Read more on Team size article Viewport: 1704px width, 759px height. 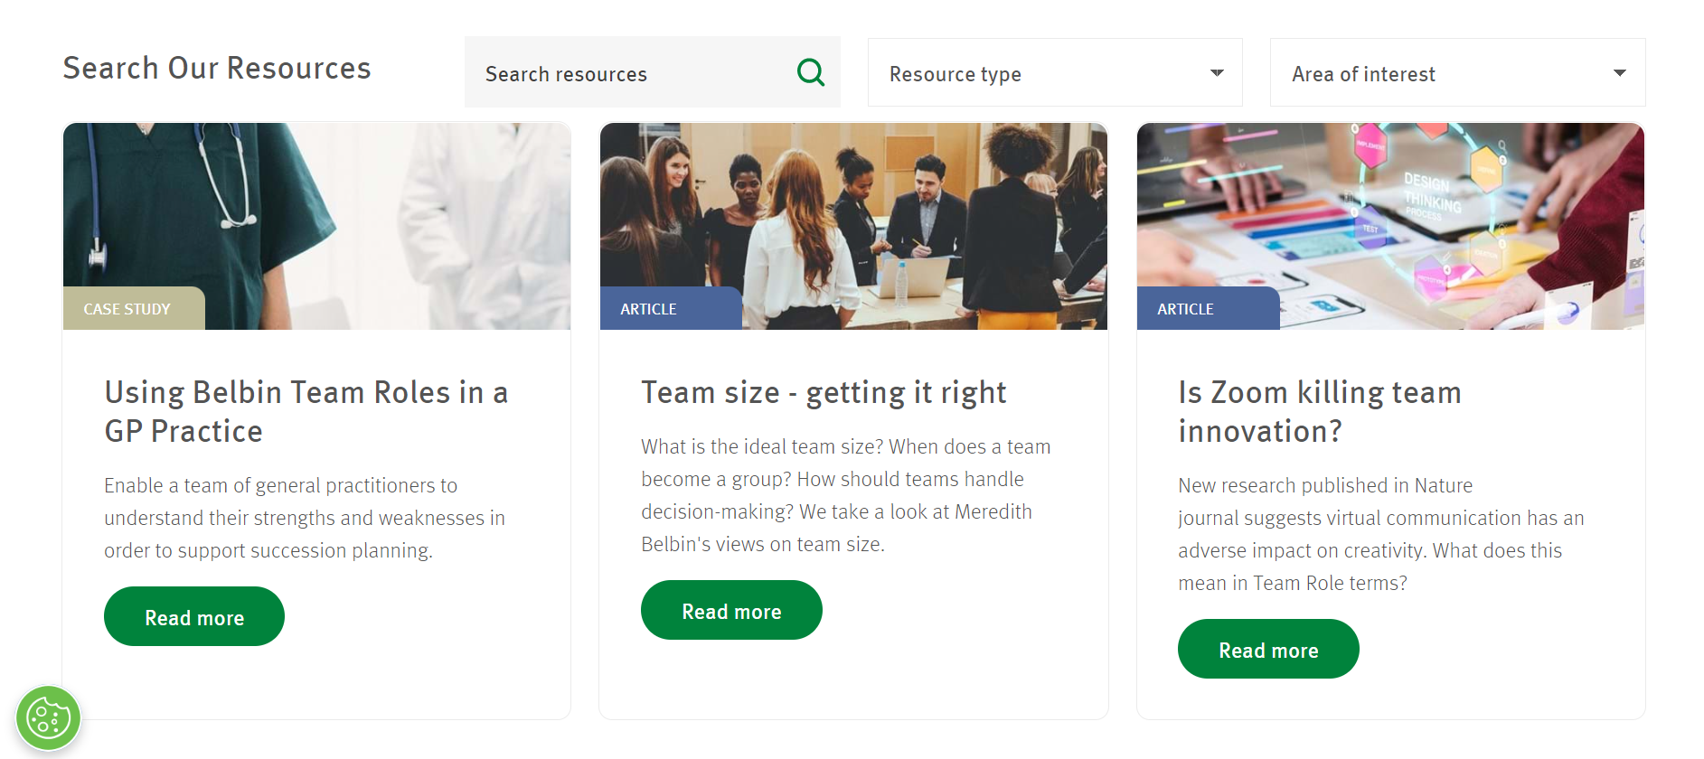[x=731, y=610]
